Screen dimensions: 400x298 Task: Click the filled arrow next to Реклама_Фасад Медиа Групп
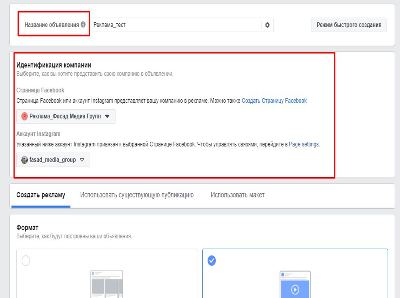point(107,116)
